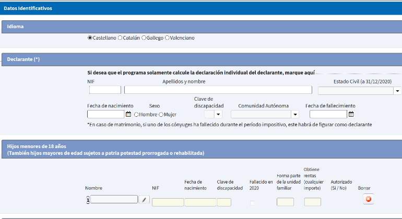The height and width of the screenshot is (219, 402).
Task: Open the Fecha de fallecimiento calendar picker
Action: [351, 114]
